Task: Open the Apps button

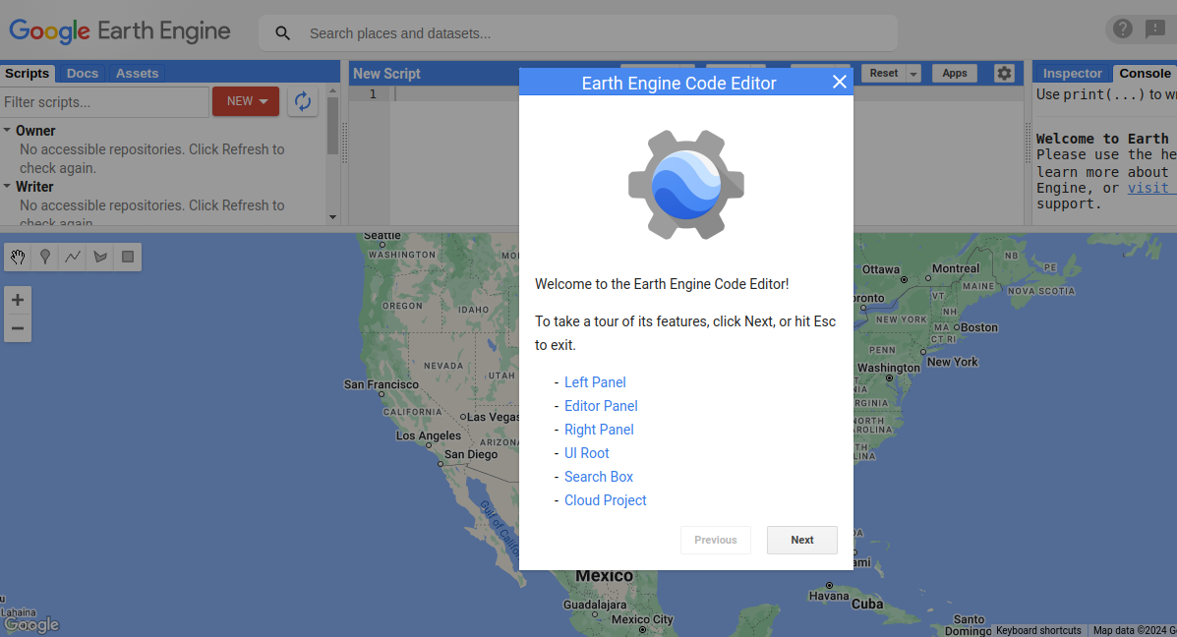Action: pyautogui.click(x=954, y=74)
